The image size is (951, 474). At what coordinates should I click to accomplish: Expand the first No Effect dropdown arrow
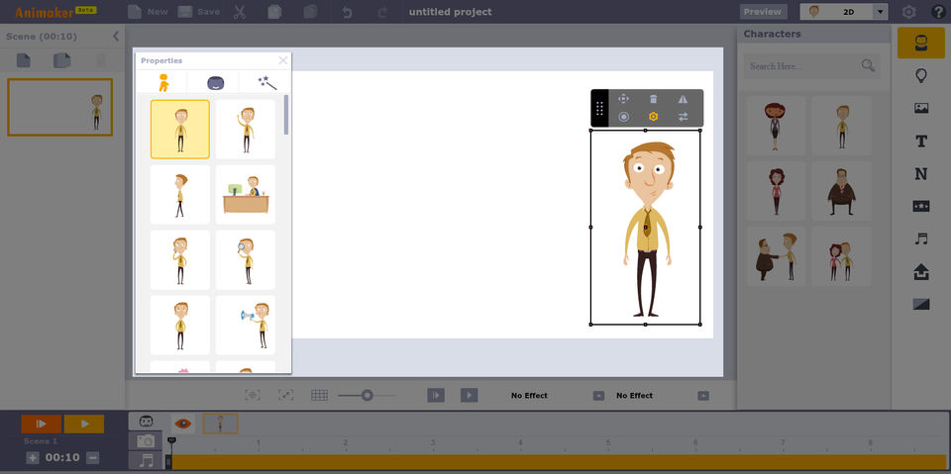click(x=598, y=396)
